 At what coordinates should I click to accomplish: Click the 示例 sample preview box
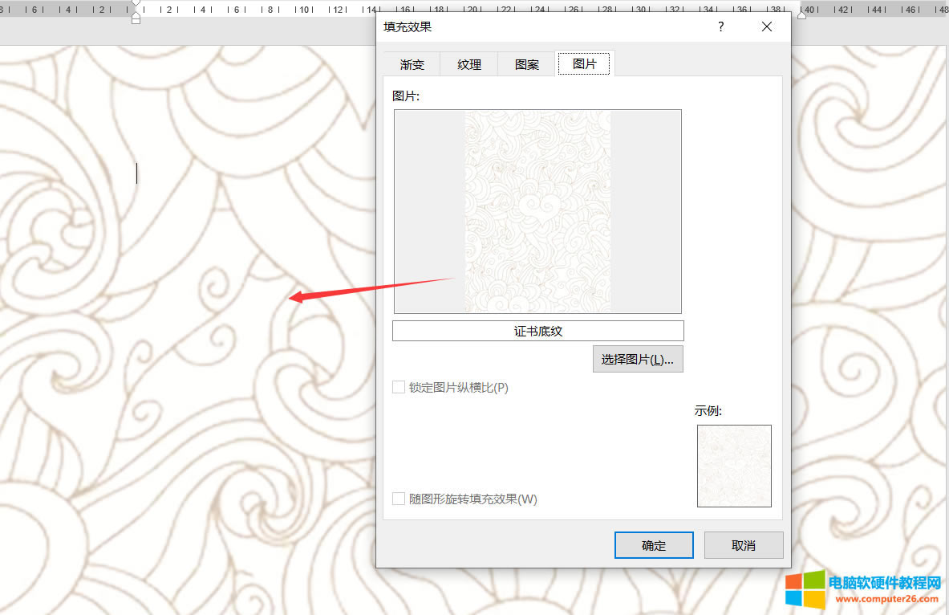coord(734,466)
